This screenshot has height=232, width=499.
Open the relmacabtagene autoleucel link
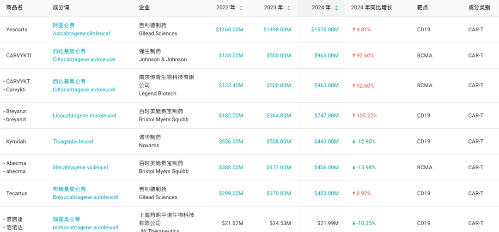(x=85, y=227)
